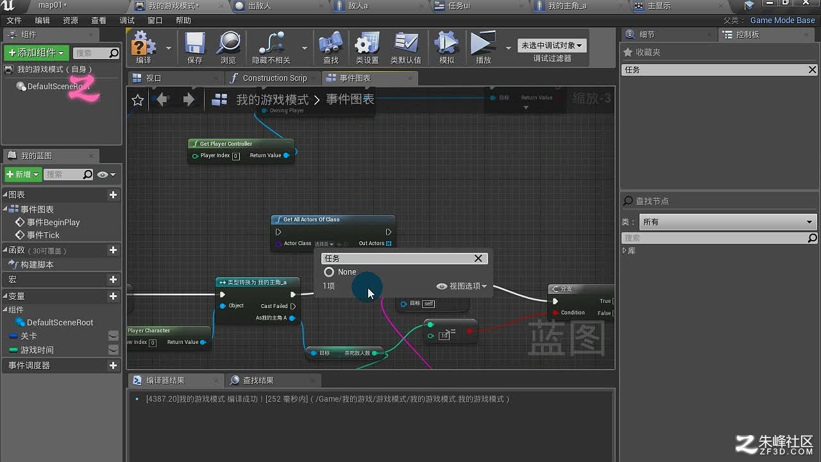Open the 视图选项 dropdown in the picker
The width and height of the screenshot is (821, 462).
462,286
